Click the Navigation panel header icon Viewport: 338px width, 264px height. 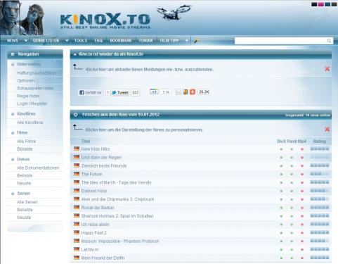click(x=13, y=54)
